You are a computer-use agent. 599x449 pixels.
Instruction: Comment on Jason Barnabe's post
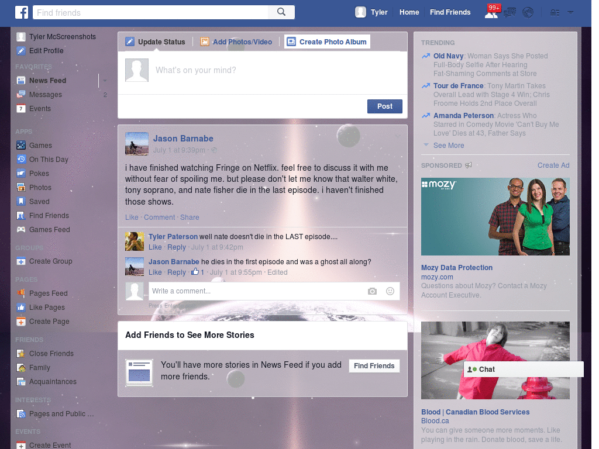[x=159, y=217]
